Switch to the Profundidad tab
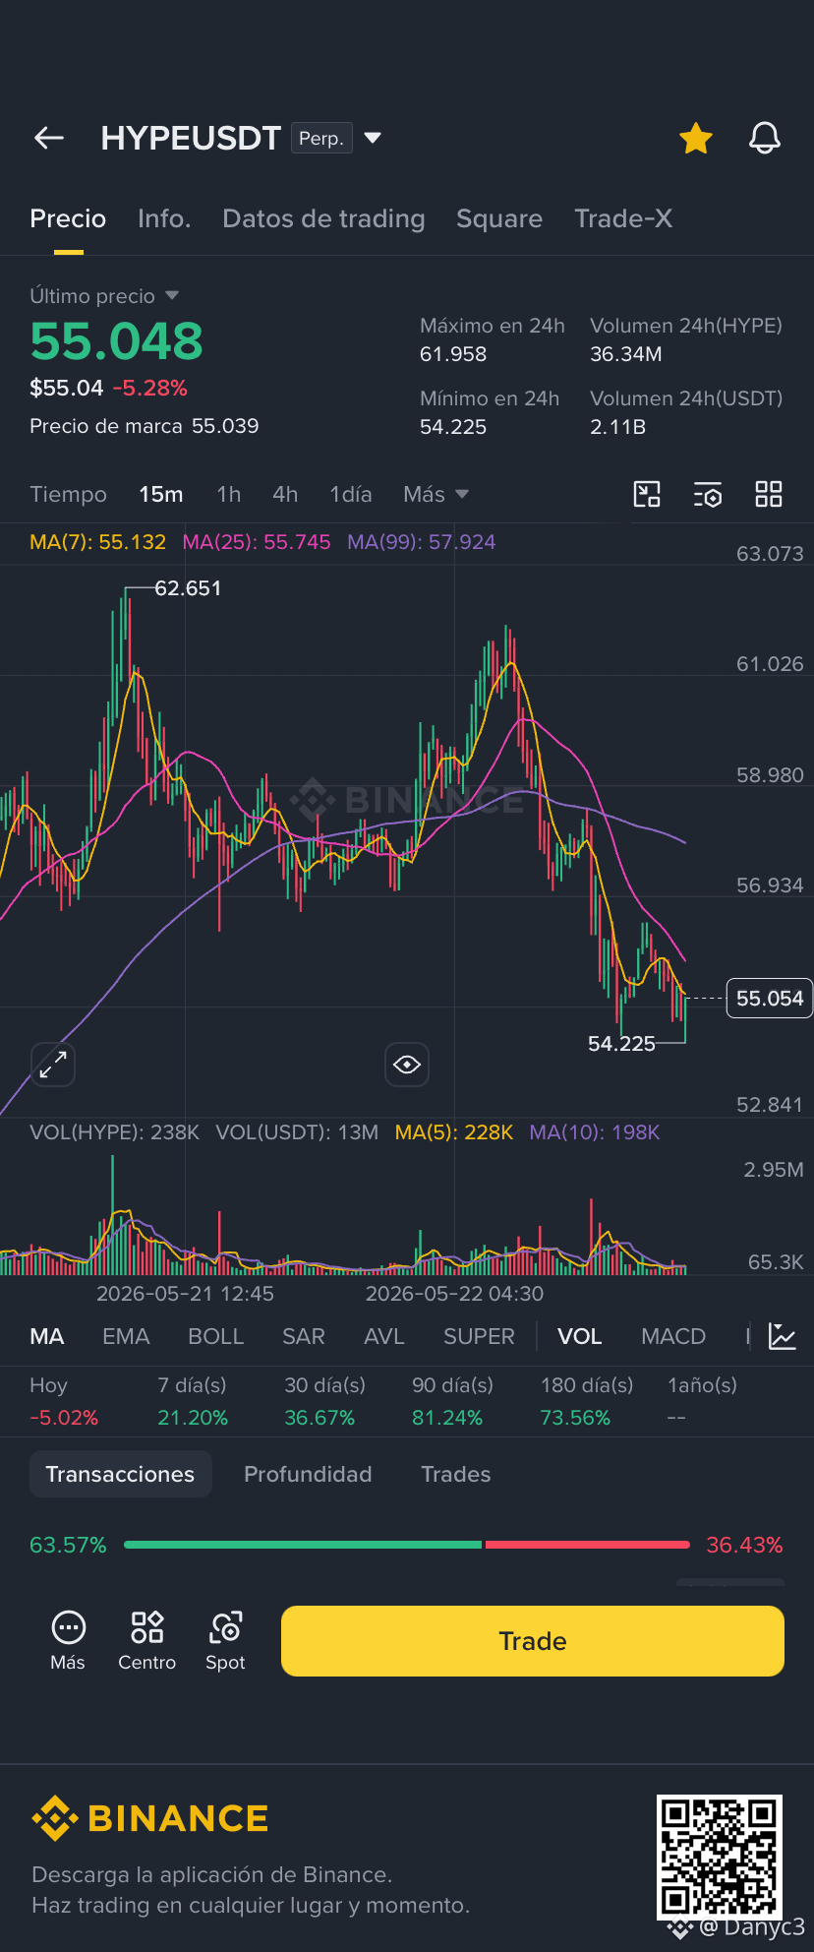 [x=308, y=1474]
